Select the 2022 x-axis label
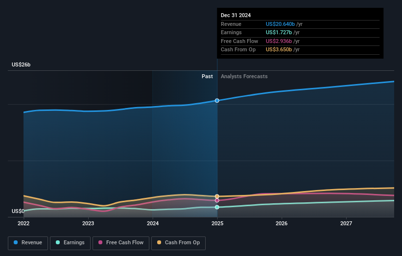Image resolution: width=402 pixels, height=256 pixels. tap(24, 223)
